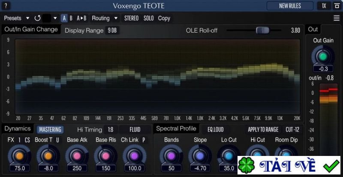Click the purple Ch Link knob
This screenshot has height=177, width=343.
pos(134,156)
